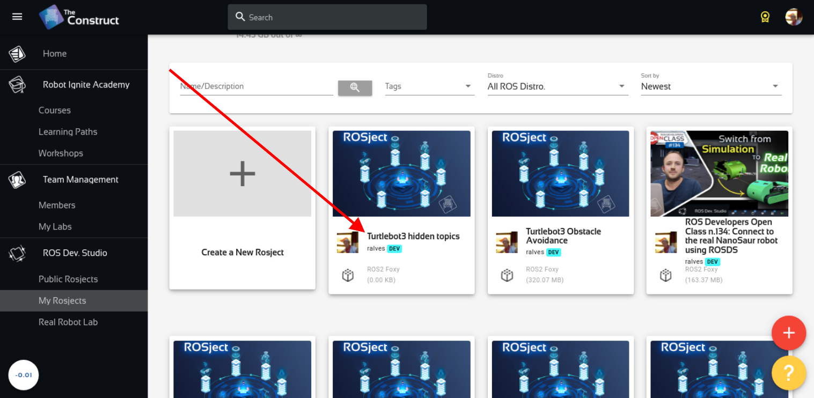The height and width of the screenshot is (398, 814).
Task: Click the ROS Dev. Studio icon
Action: click(17, 253)
